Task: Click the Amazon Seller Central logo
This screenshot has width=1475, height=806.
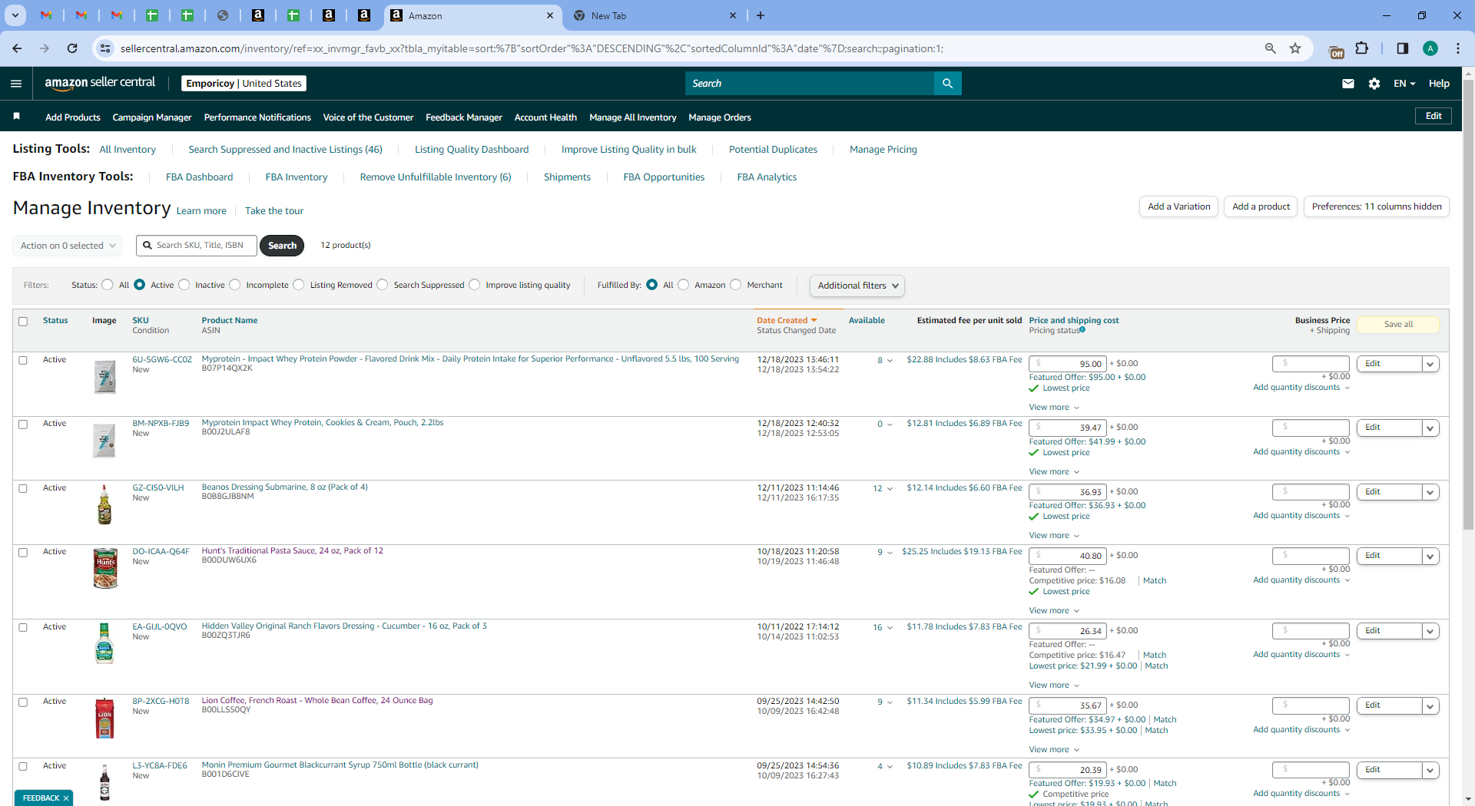Action: coord(100,83)
